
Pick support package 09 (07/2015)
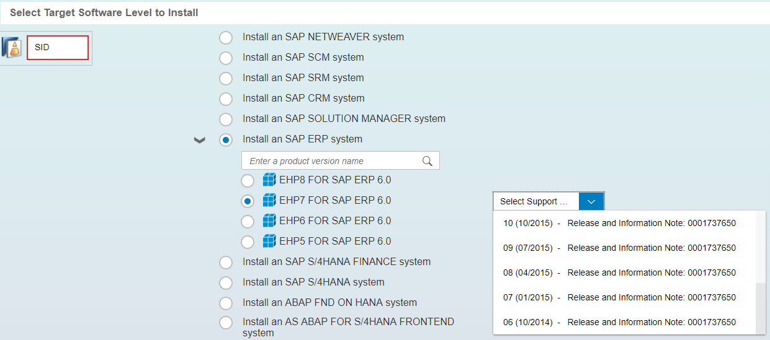[625, 248]
